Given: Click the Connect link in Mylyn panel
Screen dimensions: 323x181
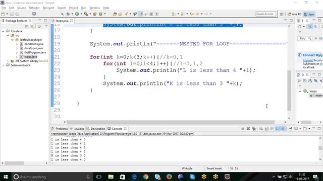Looking at the screenshot, I should (x=308, y=60).
